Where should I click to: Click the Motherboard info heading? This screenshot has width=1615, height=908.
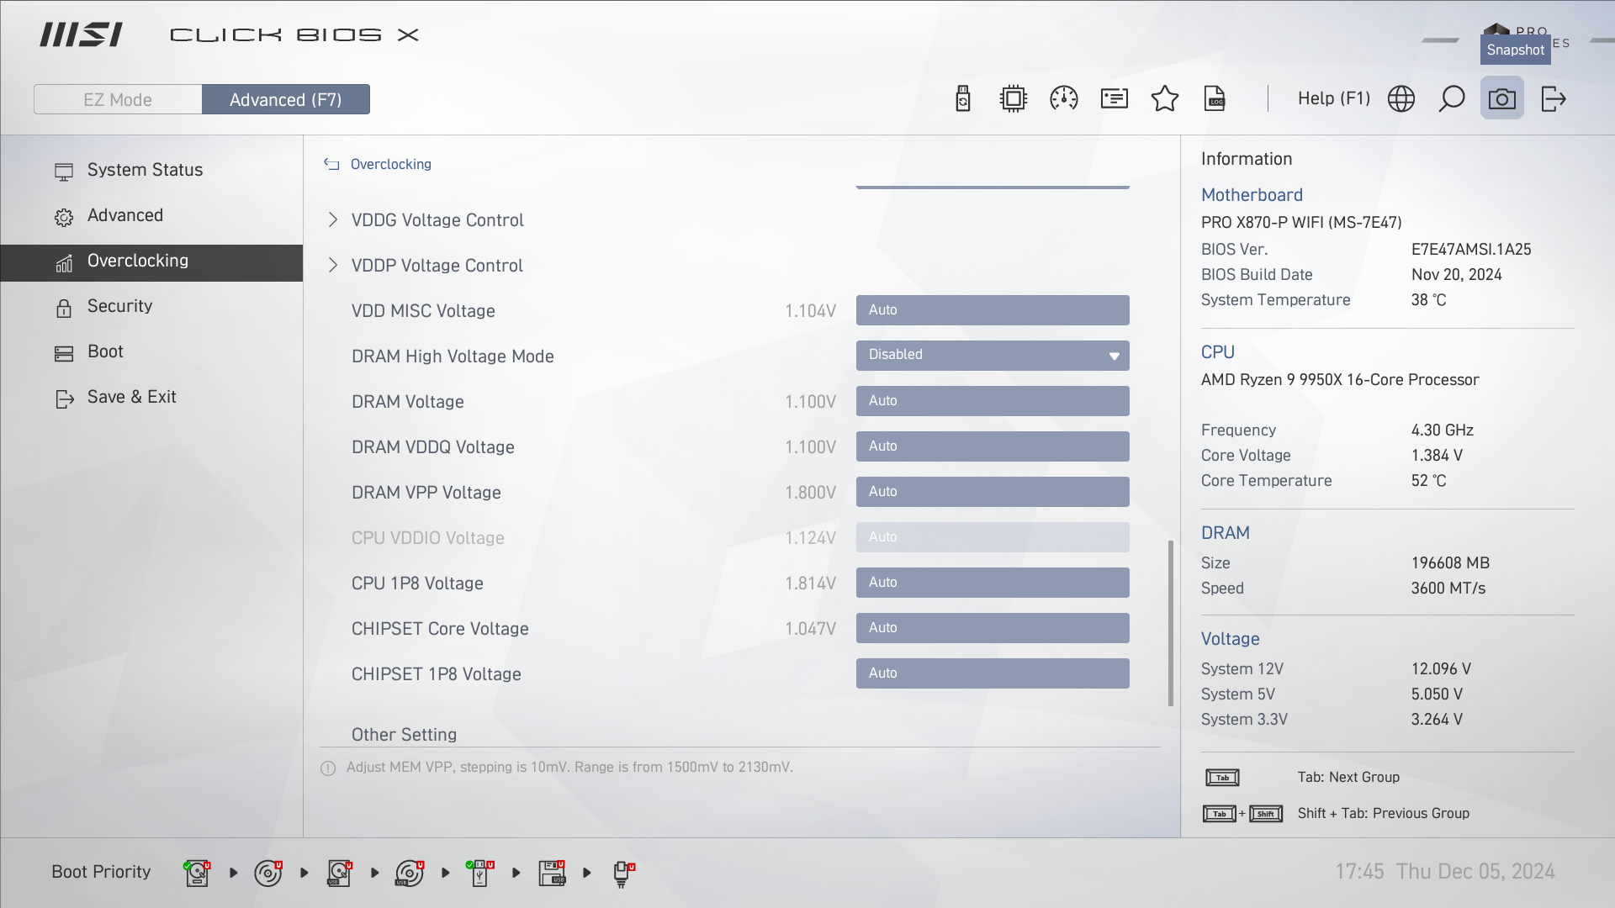(x=1252, y=195)
